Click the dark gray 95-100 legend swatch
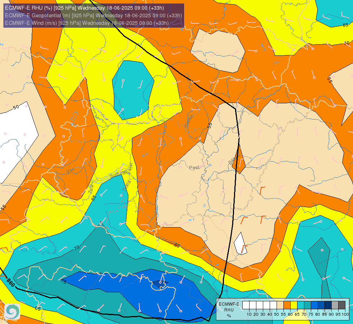353x324 pixels. [x=342, y=305]
